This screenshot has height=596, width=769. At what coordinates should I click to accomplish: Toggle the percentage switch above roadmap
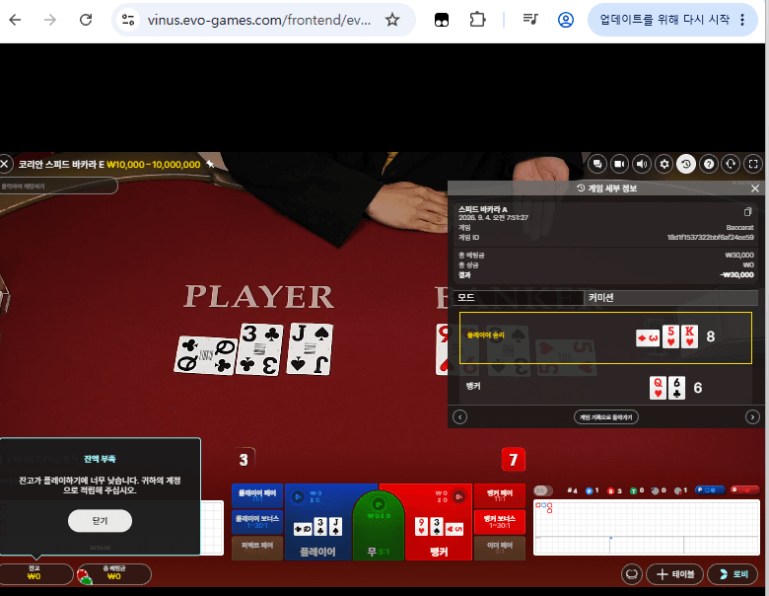click(543, 490)
